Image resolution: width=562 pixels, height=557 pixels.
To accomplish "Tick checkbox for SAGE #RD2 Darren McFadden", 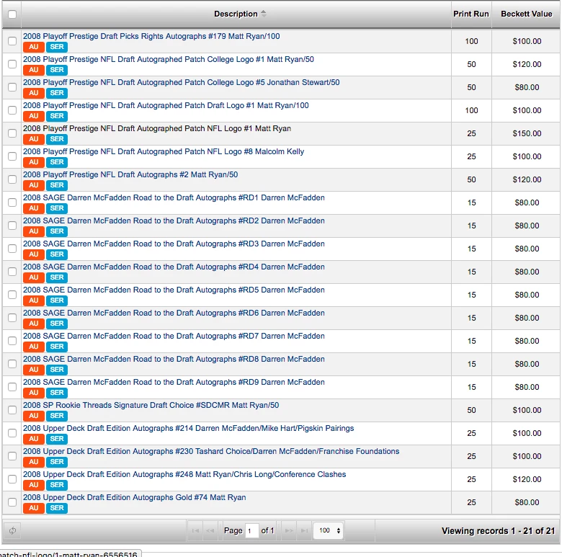I will pyautogui.click(x=12, y=226).
